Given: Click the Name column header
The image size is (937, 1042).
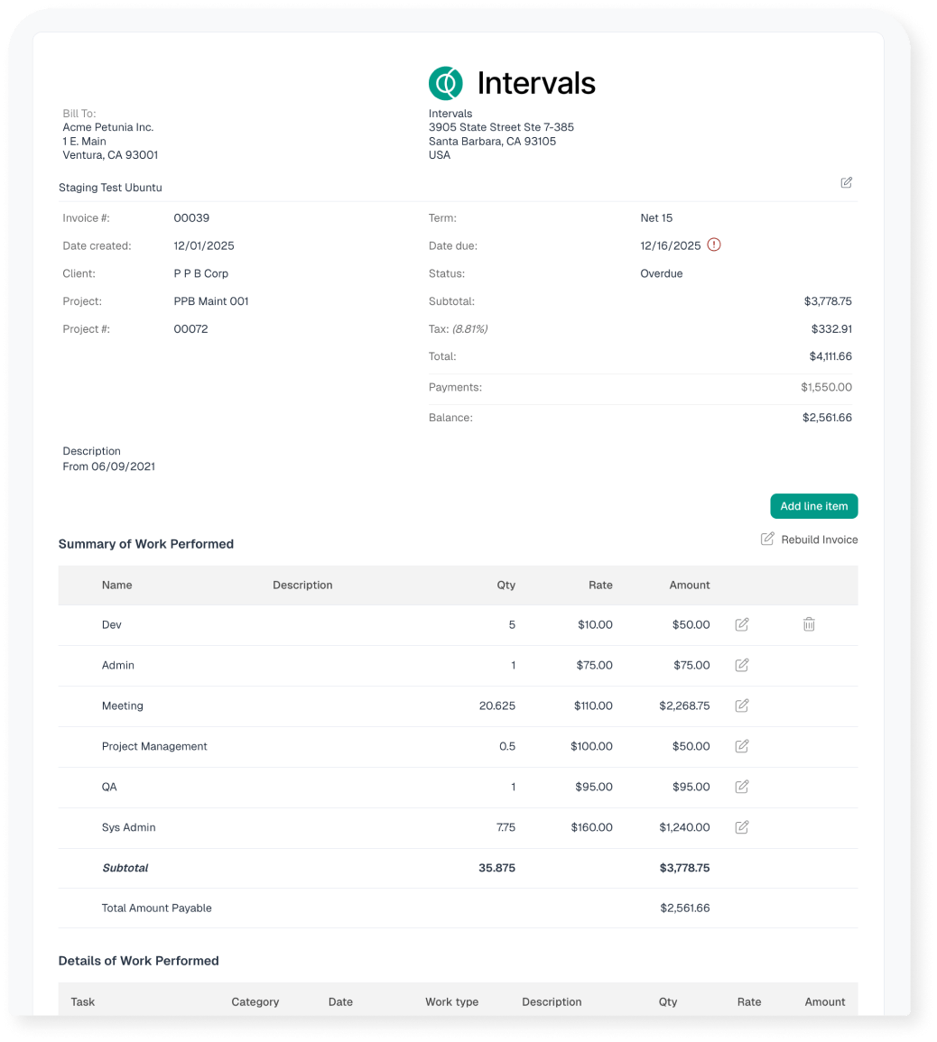Looking at the screenshot, I should (116, 586).
